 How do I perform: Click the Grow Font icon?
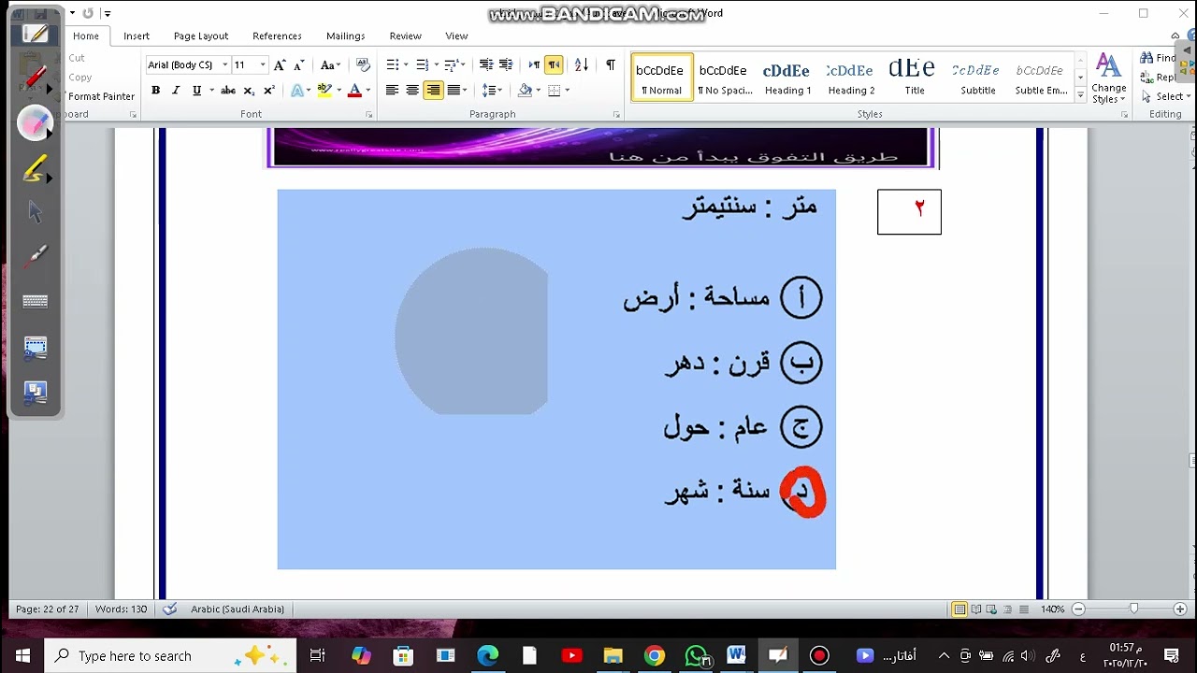click(280, 64)
